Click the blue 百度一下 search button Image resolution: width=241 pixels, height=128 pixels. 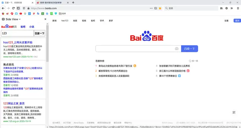coord(189,49)
